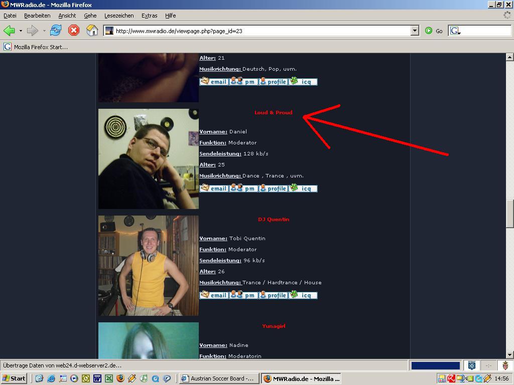Click the email button for Daniel
This screenshot has height=385, width=514.
(214, 188)
